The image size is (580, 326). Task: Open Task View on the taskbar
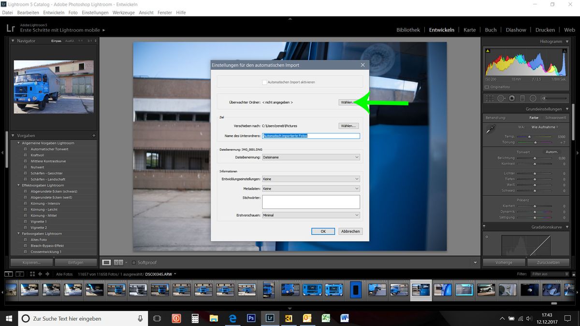(x=157, y=318)
